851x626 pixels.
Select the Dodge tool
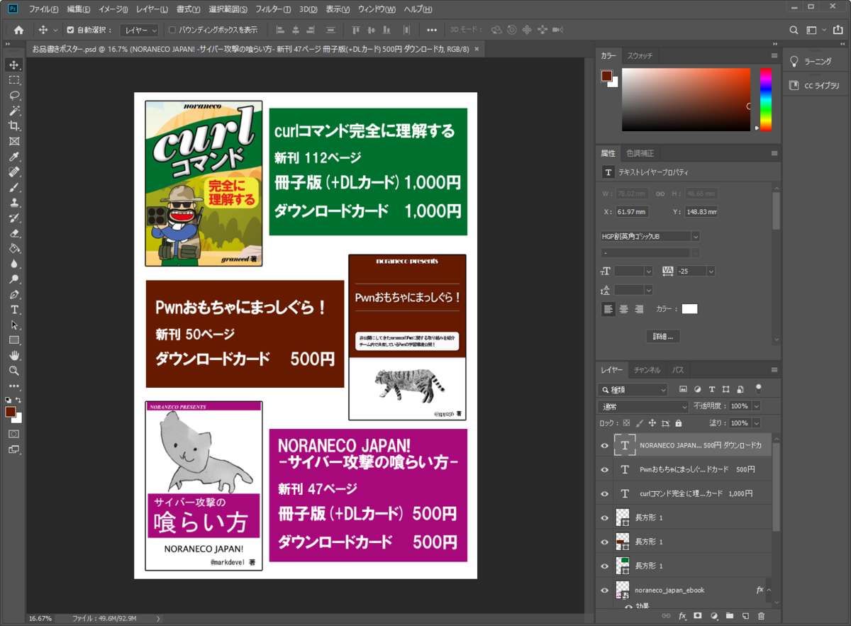tap(14, 279)
